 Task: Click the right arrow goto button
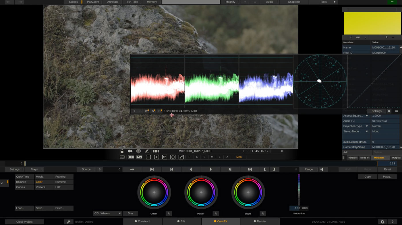132,169
